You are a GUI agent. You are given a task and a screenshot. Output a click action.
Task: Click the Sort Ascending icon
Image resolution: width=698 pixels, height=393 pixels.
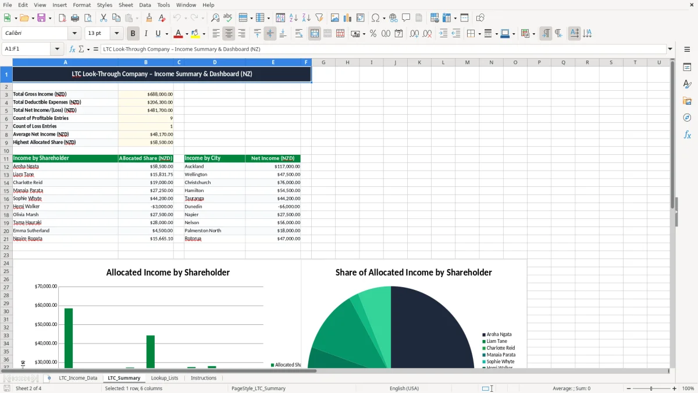(294, 18)
